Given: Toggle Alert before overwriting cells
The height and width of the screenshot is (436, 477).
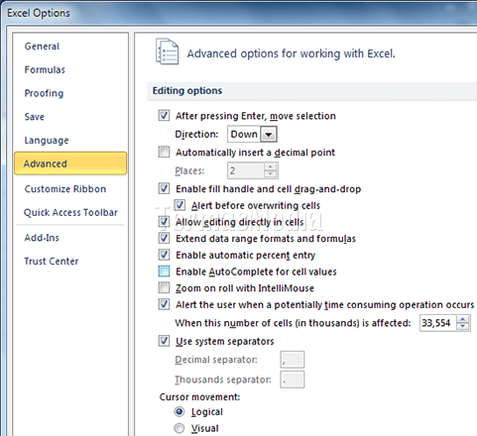Looking at the screenshot, I should pos(179,205).
